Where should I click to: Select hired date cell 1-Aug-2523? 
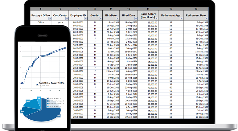[x=129, y=26]
